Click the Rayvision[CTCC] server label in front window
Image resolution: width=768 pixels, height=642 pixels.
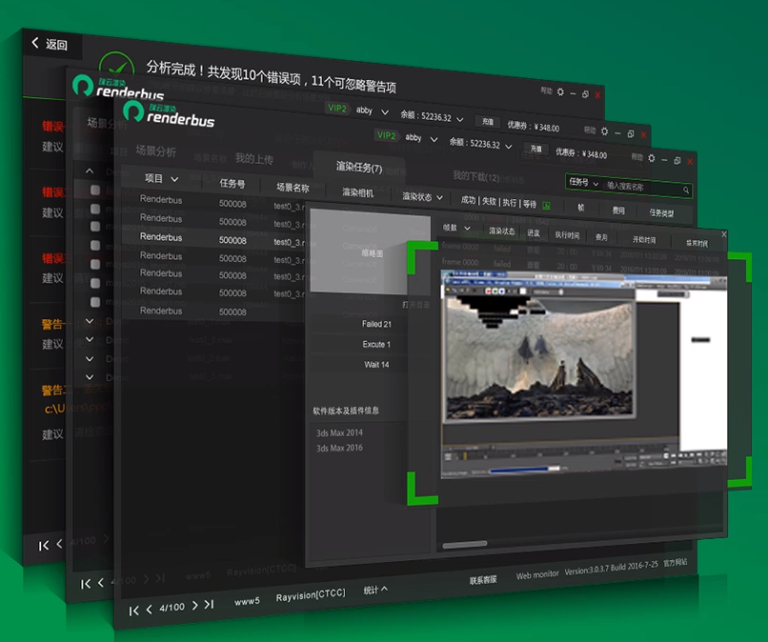(x=311, y=595)
